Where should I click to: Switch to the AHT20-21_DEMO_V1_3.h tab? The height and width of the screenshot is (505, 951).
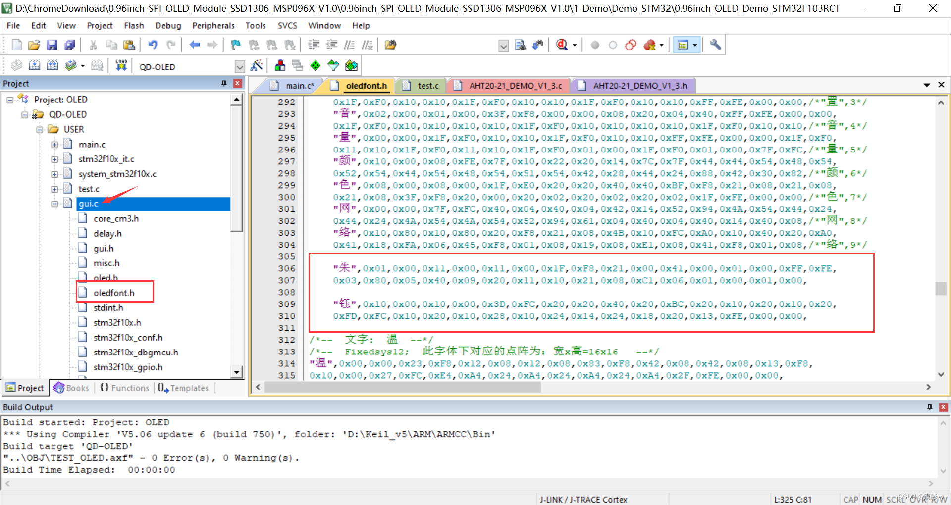(x=635, y=86)
